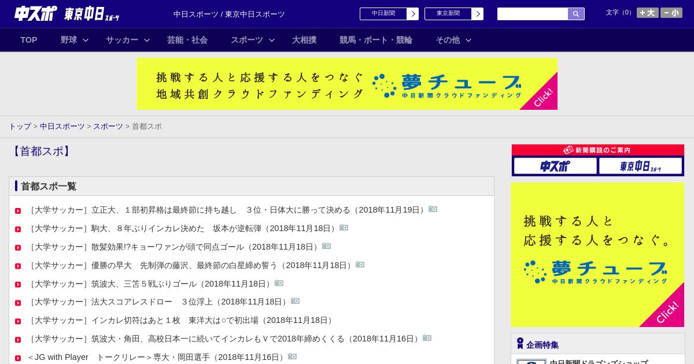Screen dimensions: 694x364
Task: Click the Chunichi Sports logo in header
Action: click(35, 13)
